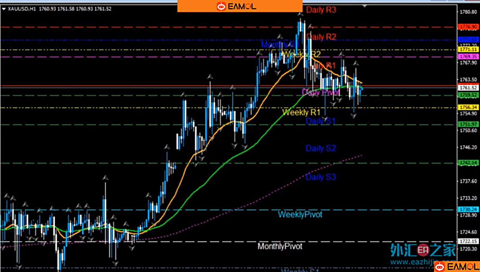The width and height of the screenshot is (480, 272).
Task: Click the dropdown triangle beside XAUUSD,H1
Action: point(4,9)
